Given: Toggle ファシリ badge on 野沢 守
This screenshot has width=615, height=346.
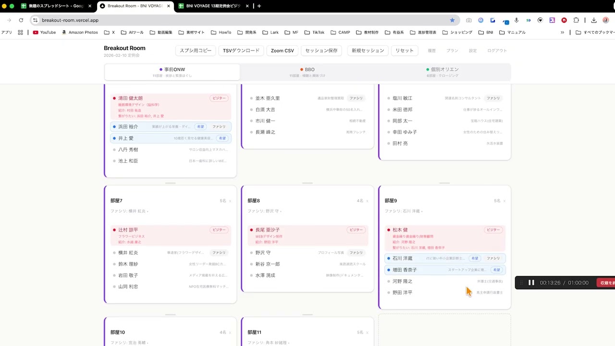Looking at the screenshot, I should point(356,253).
